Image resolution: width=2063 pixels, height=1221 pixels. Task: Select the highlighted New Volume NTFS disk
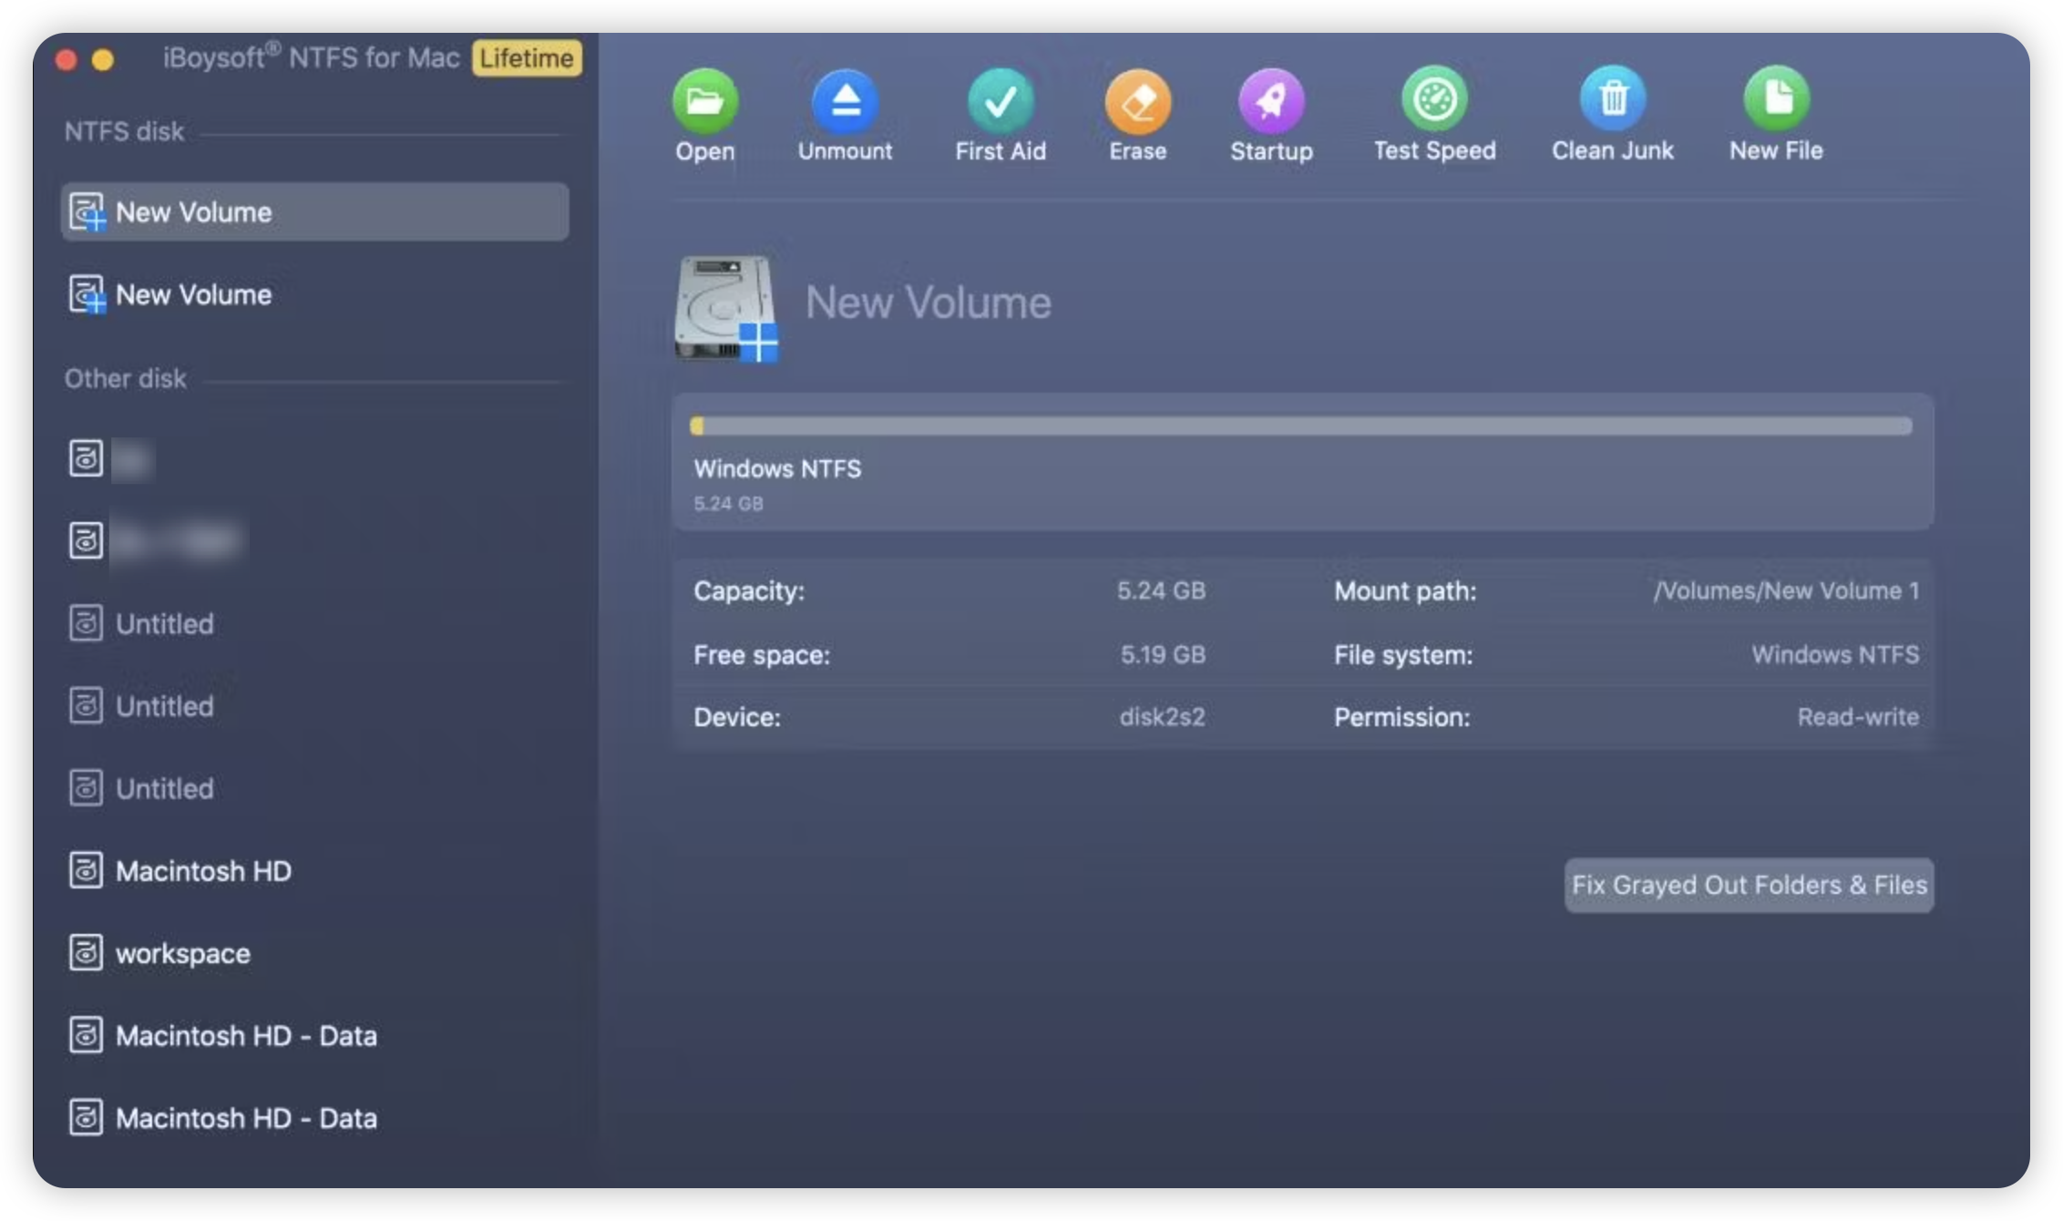coord(315,212)
